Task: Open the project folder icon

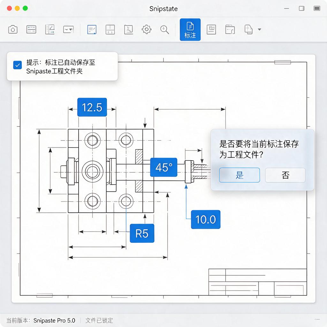Action: [230, 29]
